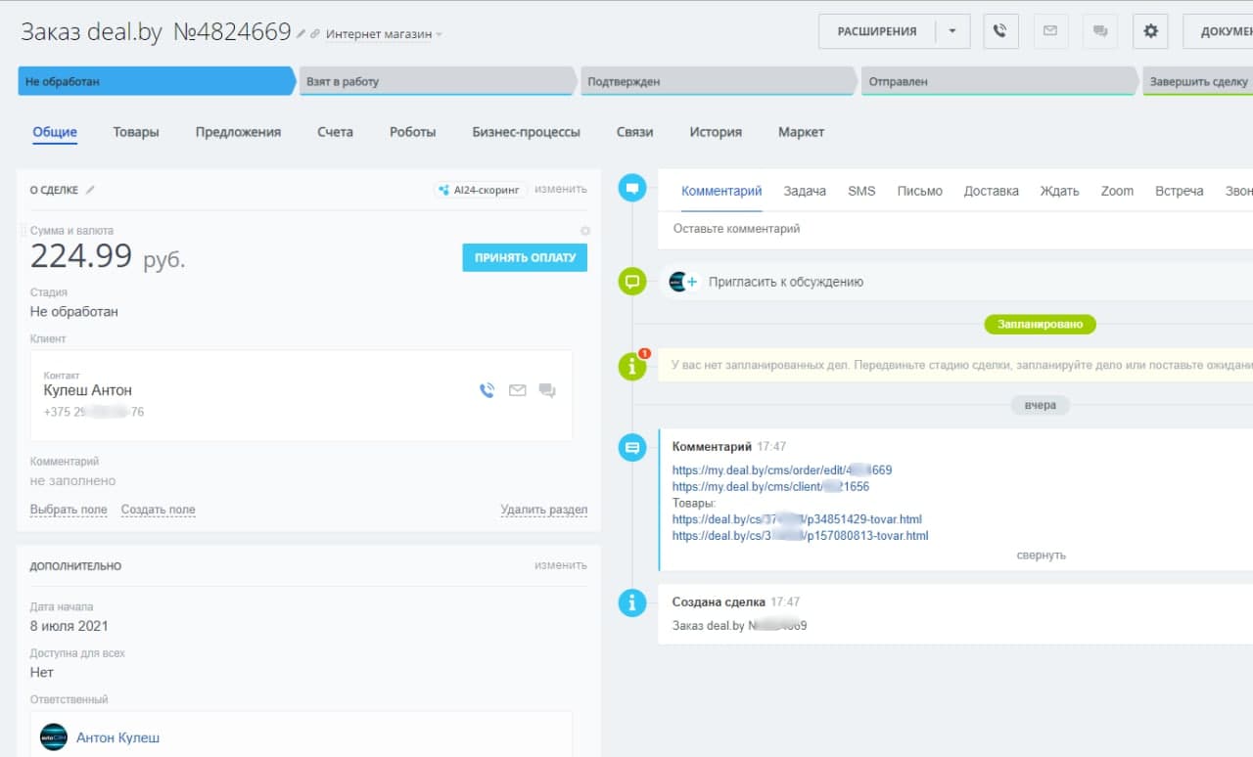Open the settings gear in top toolbar
The image size is (1253, 757).
pyautogui.click(x=1150, y=31)
